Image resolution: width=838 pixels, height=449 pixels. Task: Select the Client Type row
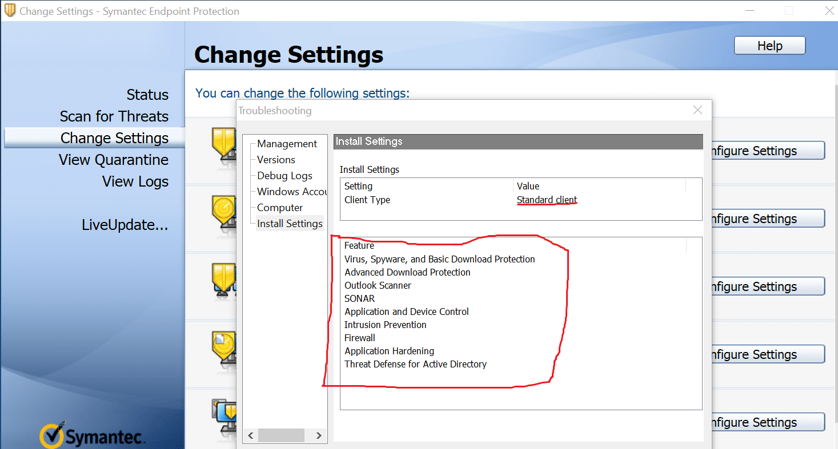click(521, 200)
